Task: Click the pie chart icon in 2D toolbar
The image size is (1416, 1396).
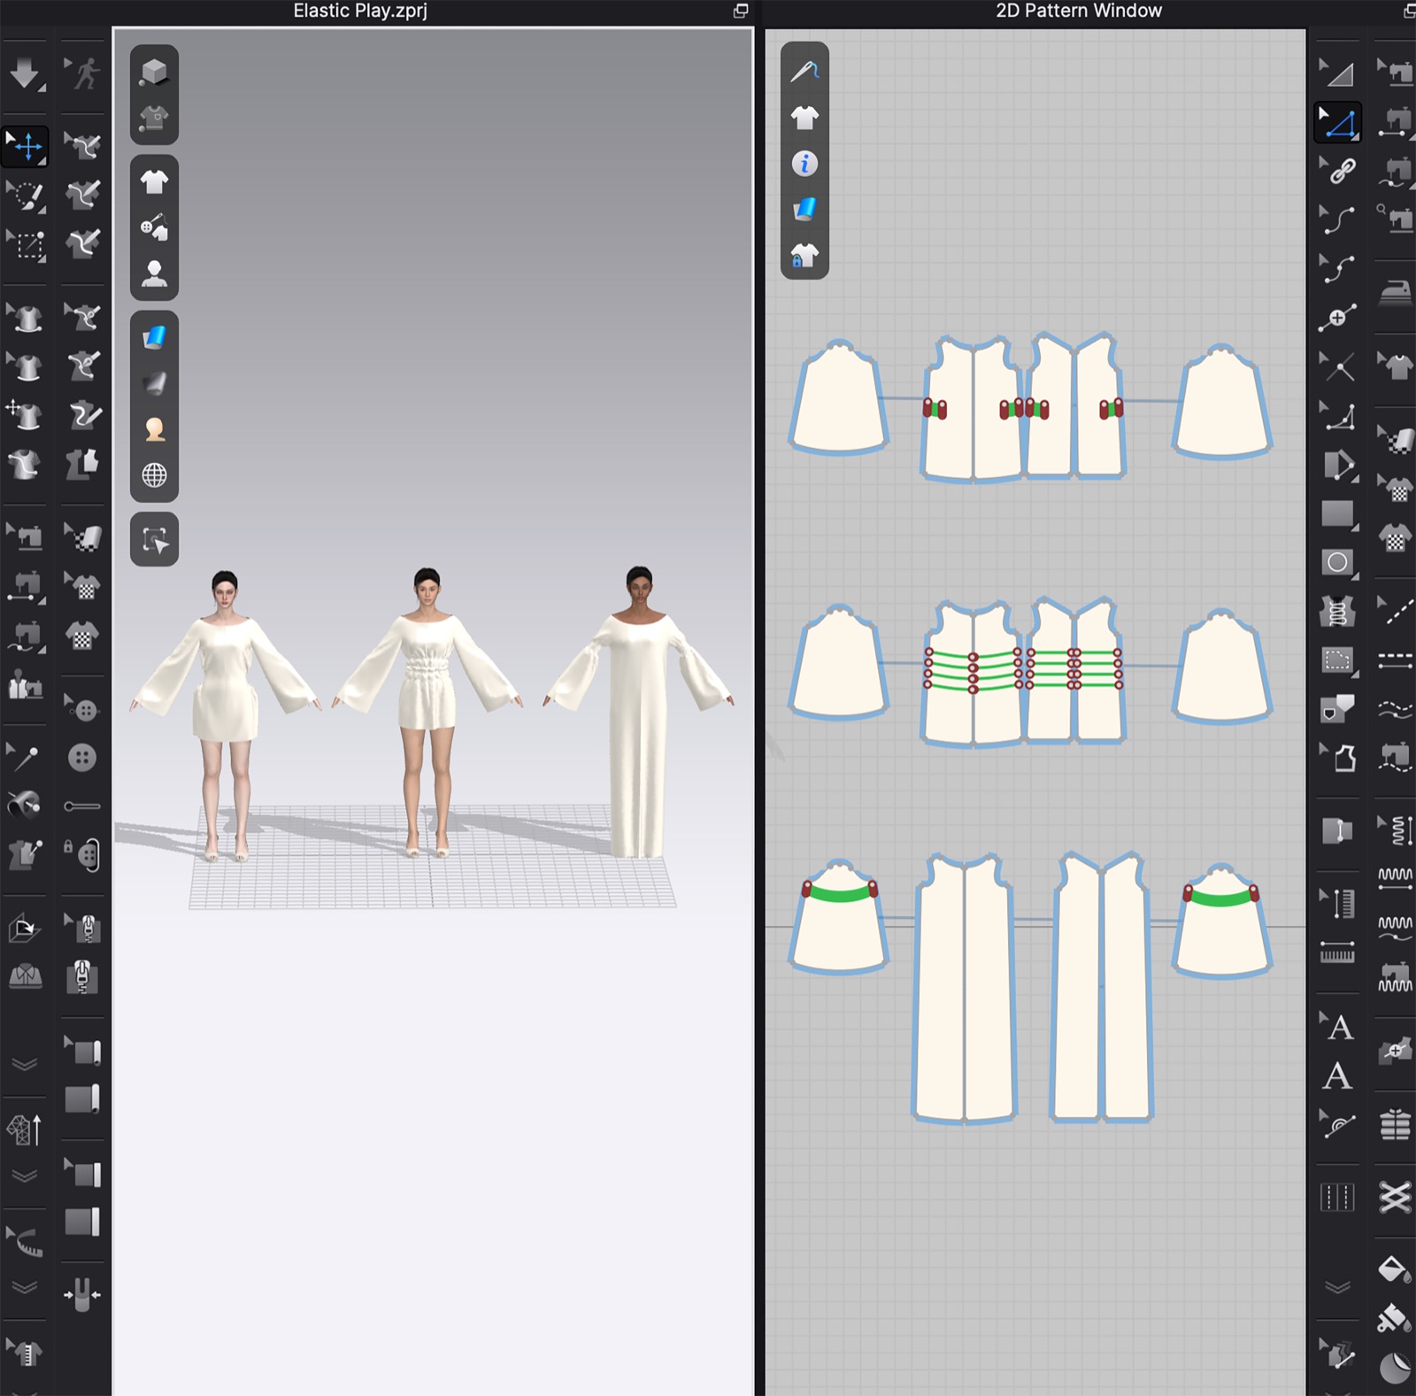Action: pos(1396,1368)
